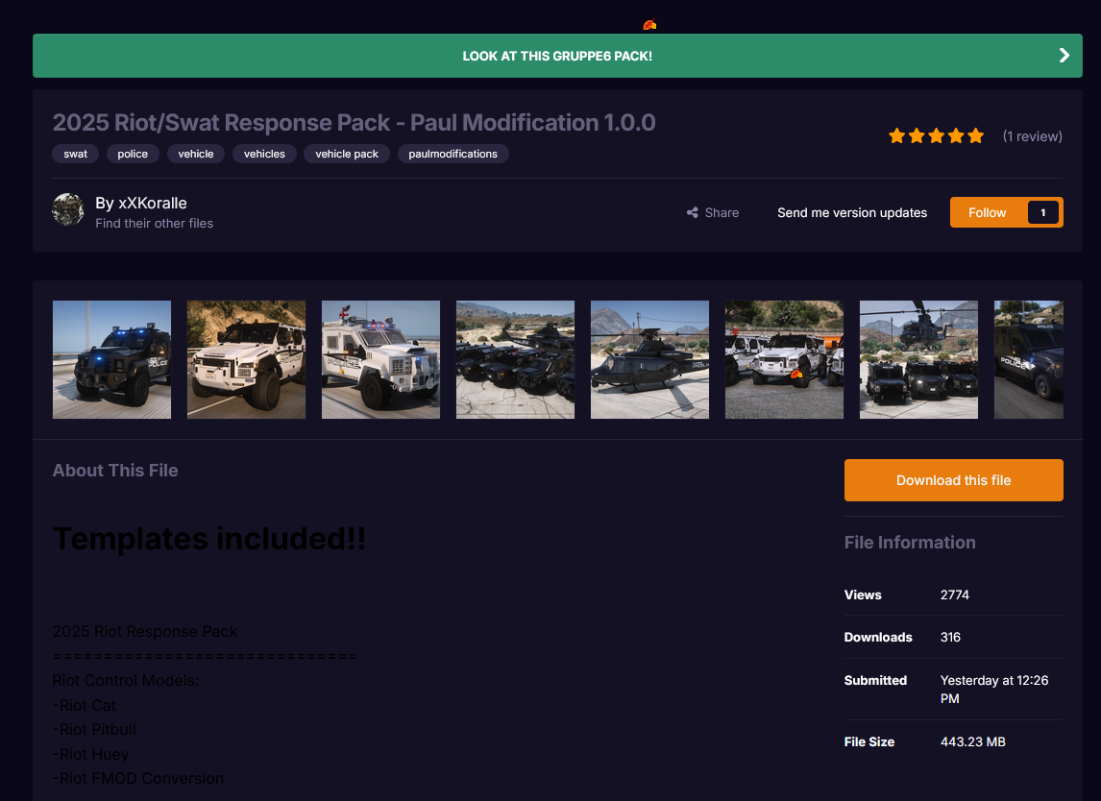Open first thumbnail of black police truck

[x=111, y=359]
